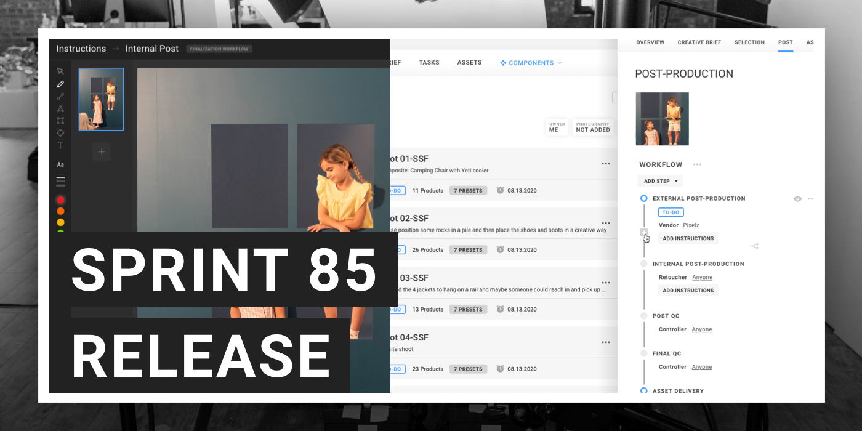
Task: Open External Post-Production step more options
Action: pyautogui.click(x=810, y=199)
